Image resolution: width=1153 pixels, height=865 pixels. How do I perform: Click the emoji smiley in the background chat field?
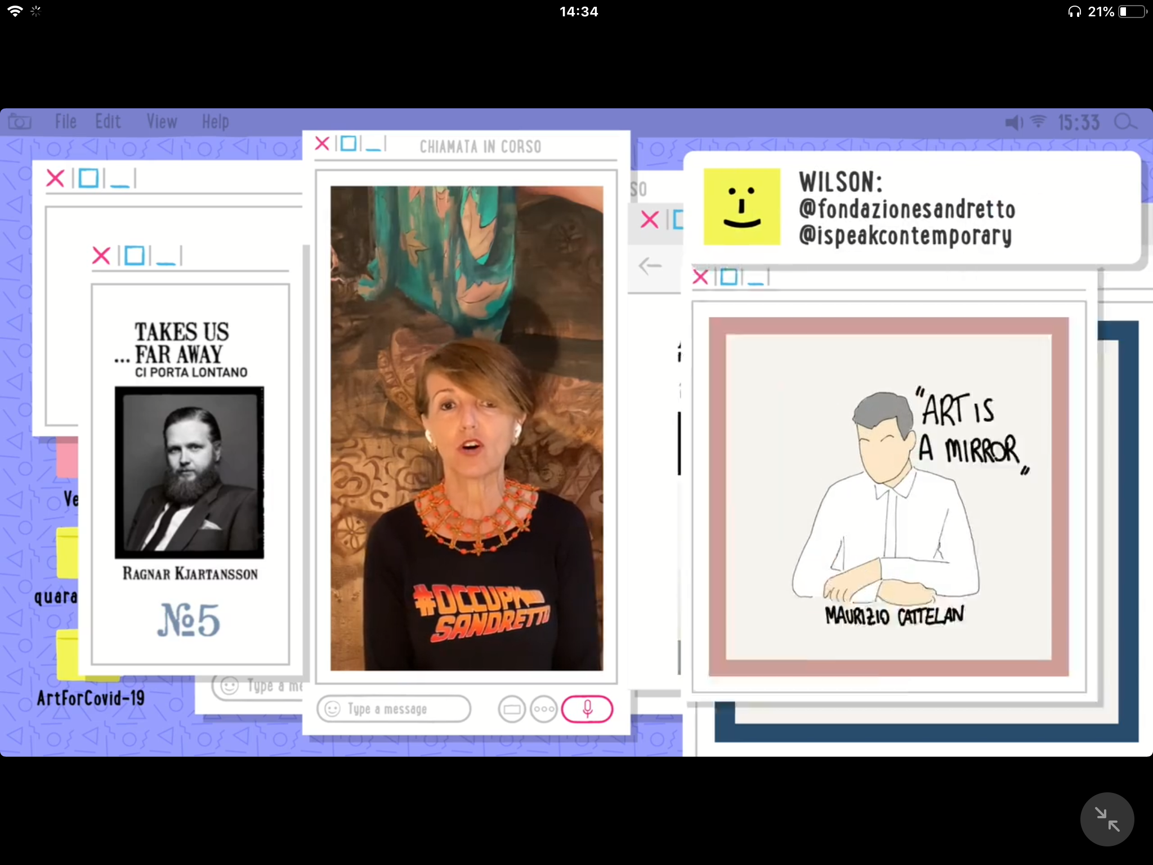point(229,685)
